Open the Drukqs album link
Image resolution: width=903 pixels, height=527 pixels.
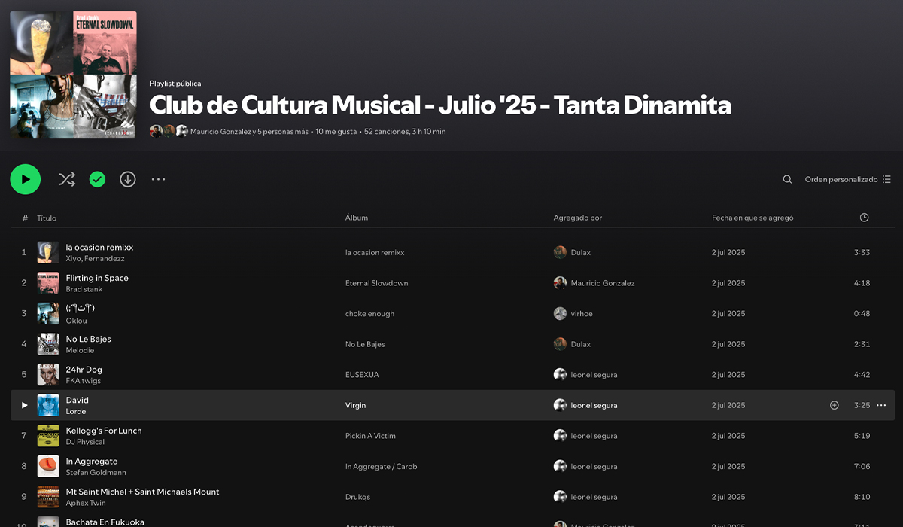[x=357, y=497]
